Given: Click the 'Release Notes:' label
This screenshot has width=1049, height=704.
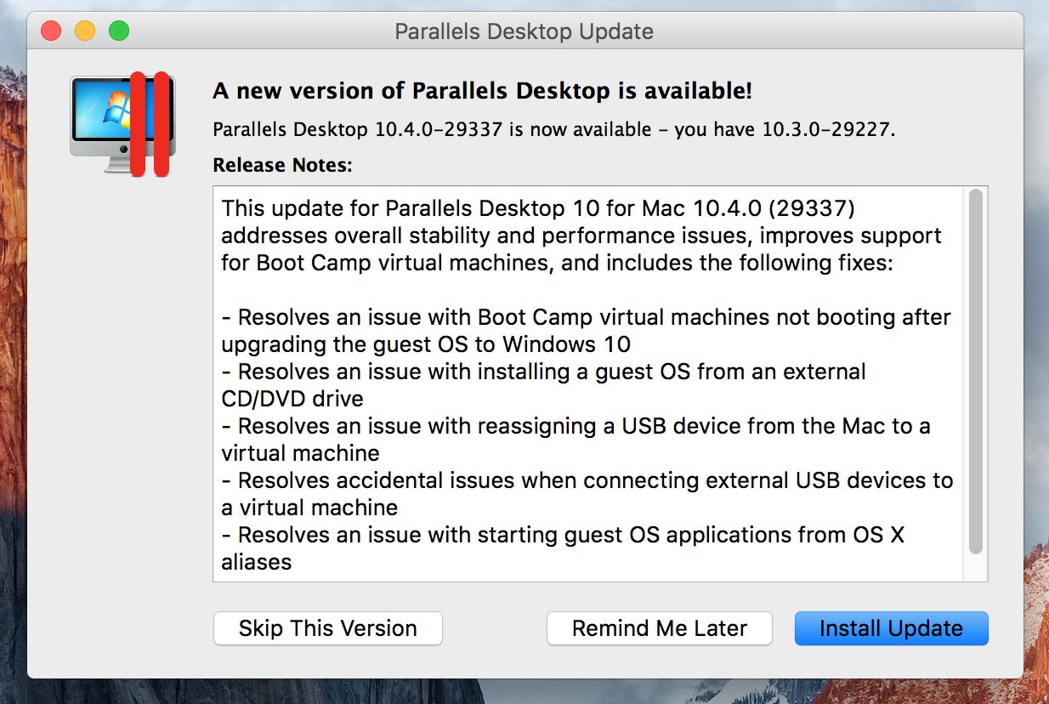Looking at the screenshot, I should click(x=282, y=165).
